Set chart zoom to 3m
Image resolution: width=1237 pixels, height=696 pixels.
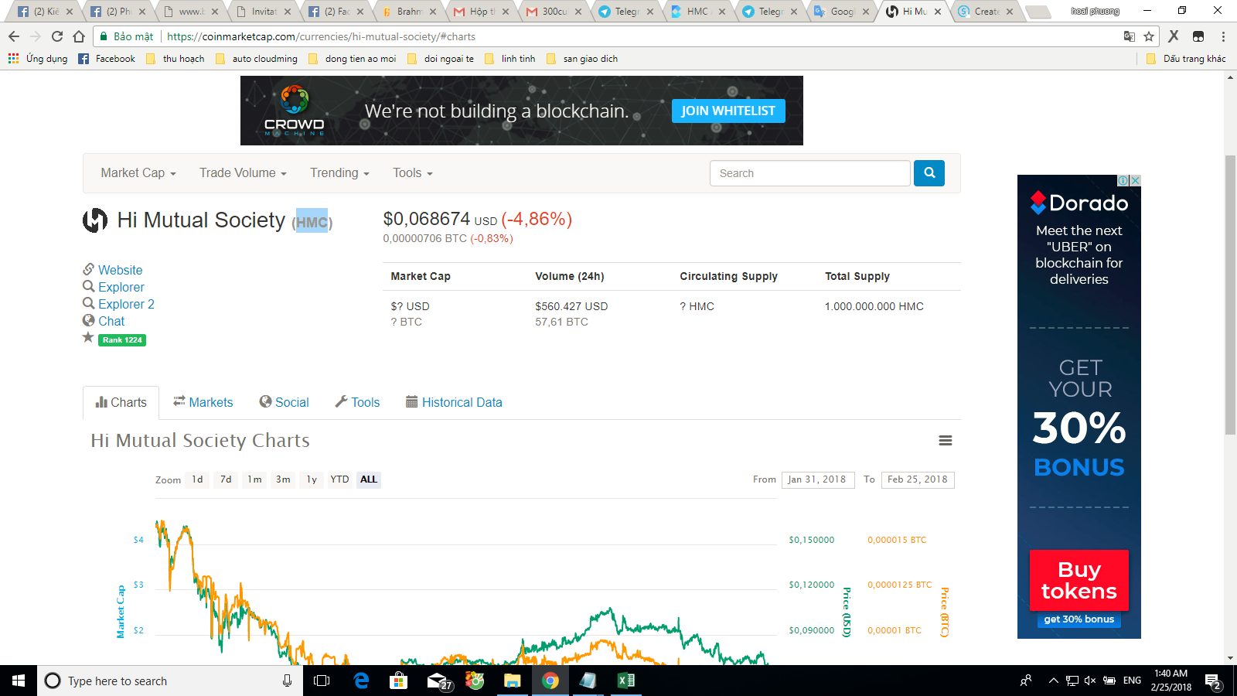pos(283,479)
